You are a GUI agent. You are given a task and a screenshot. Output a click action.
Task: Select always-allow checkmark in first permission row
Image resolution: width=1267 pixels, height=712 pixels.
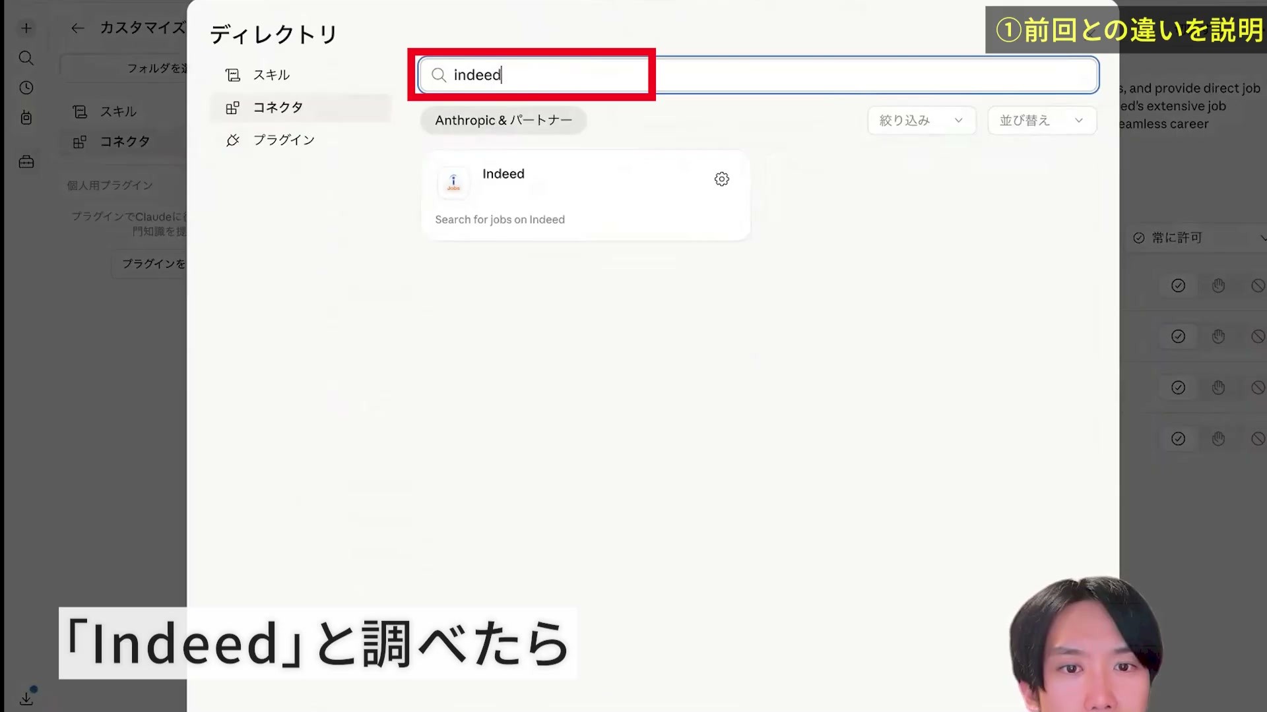pyautogui.click(x=1178, y=285)
